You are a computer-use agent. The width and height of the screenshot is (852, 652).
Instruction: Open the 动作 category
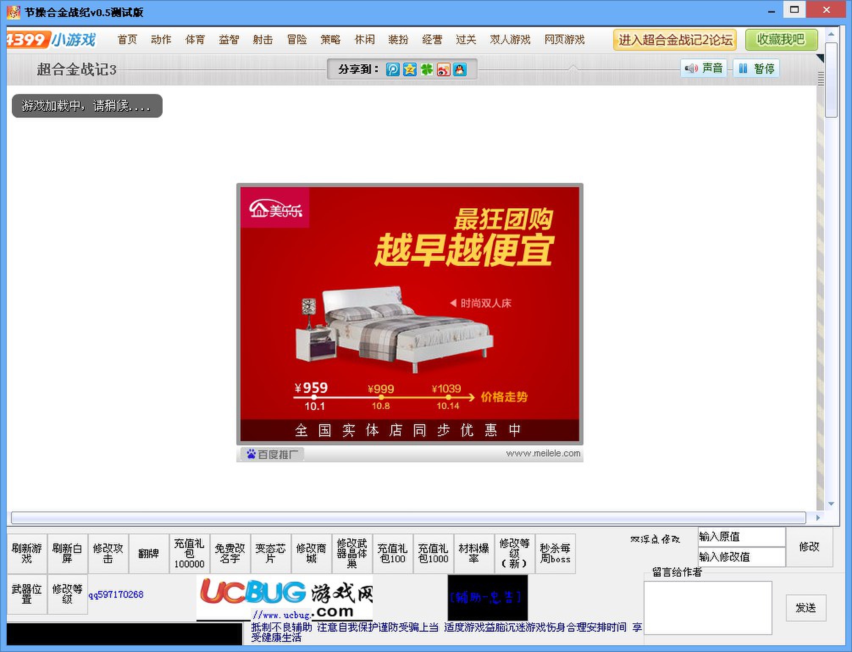[161, 39]
